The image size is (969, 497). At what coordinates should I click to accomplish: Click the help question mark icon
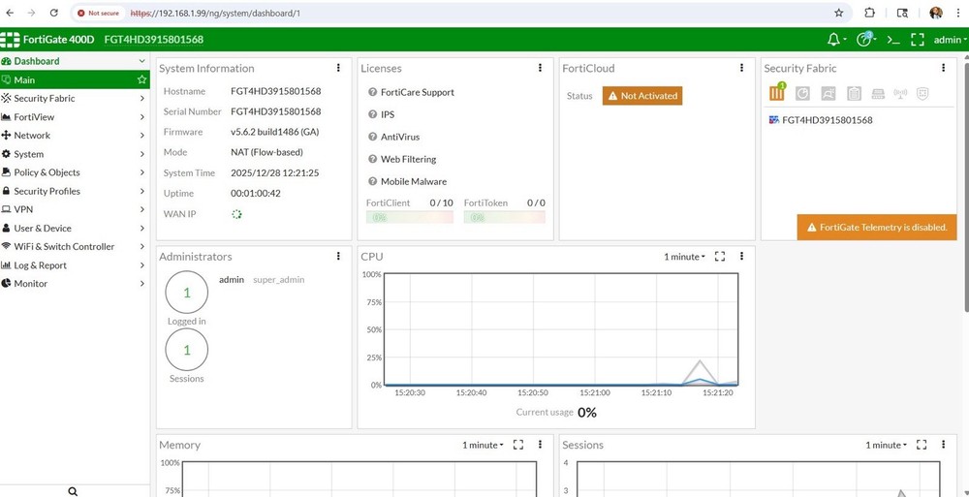click(864, 40)
